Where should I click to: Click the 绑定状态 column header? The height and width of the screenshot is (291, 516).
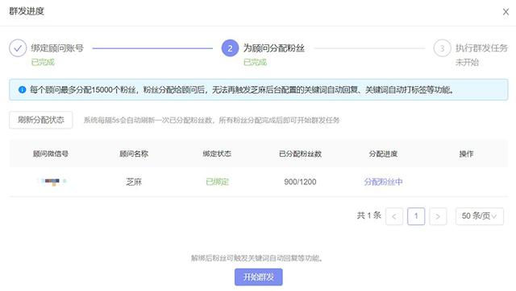point(217,154)
